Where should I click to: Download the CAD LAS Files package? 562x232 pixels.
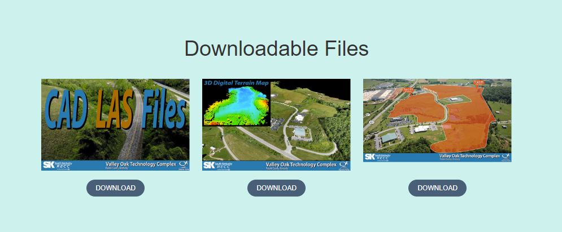(115, 188)
